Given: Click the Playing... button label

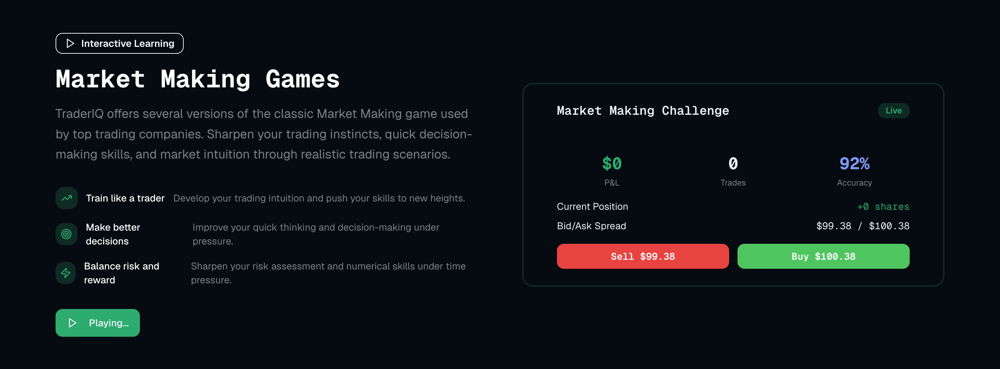Looking at the screenshot, I should click(x=109, y=323).
